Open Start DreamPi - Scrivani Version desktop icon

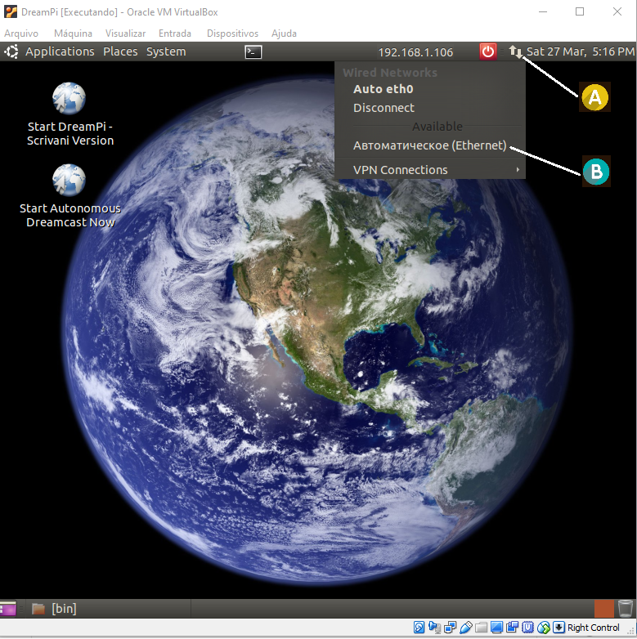(x=70, y=115)
